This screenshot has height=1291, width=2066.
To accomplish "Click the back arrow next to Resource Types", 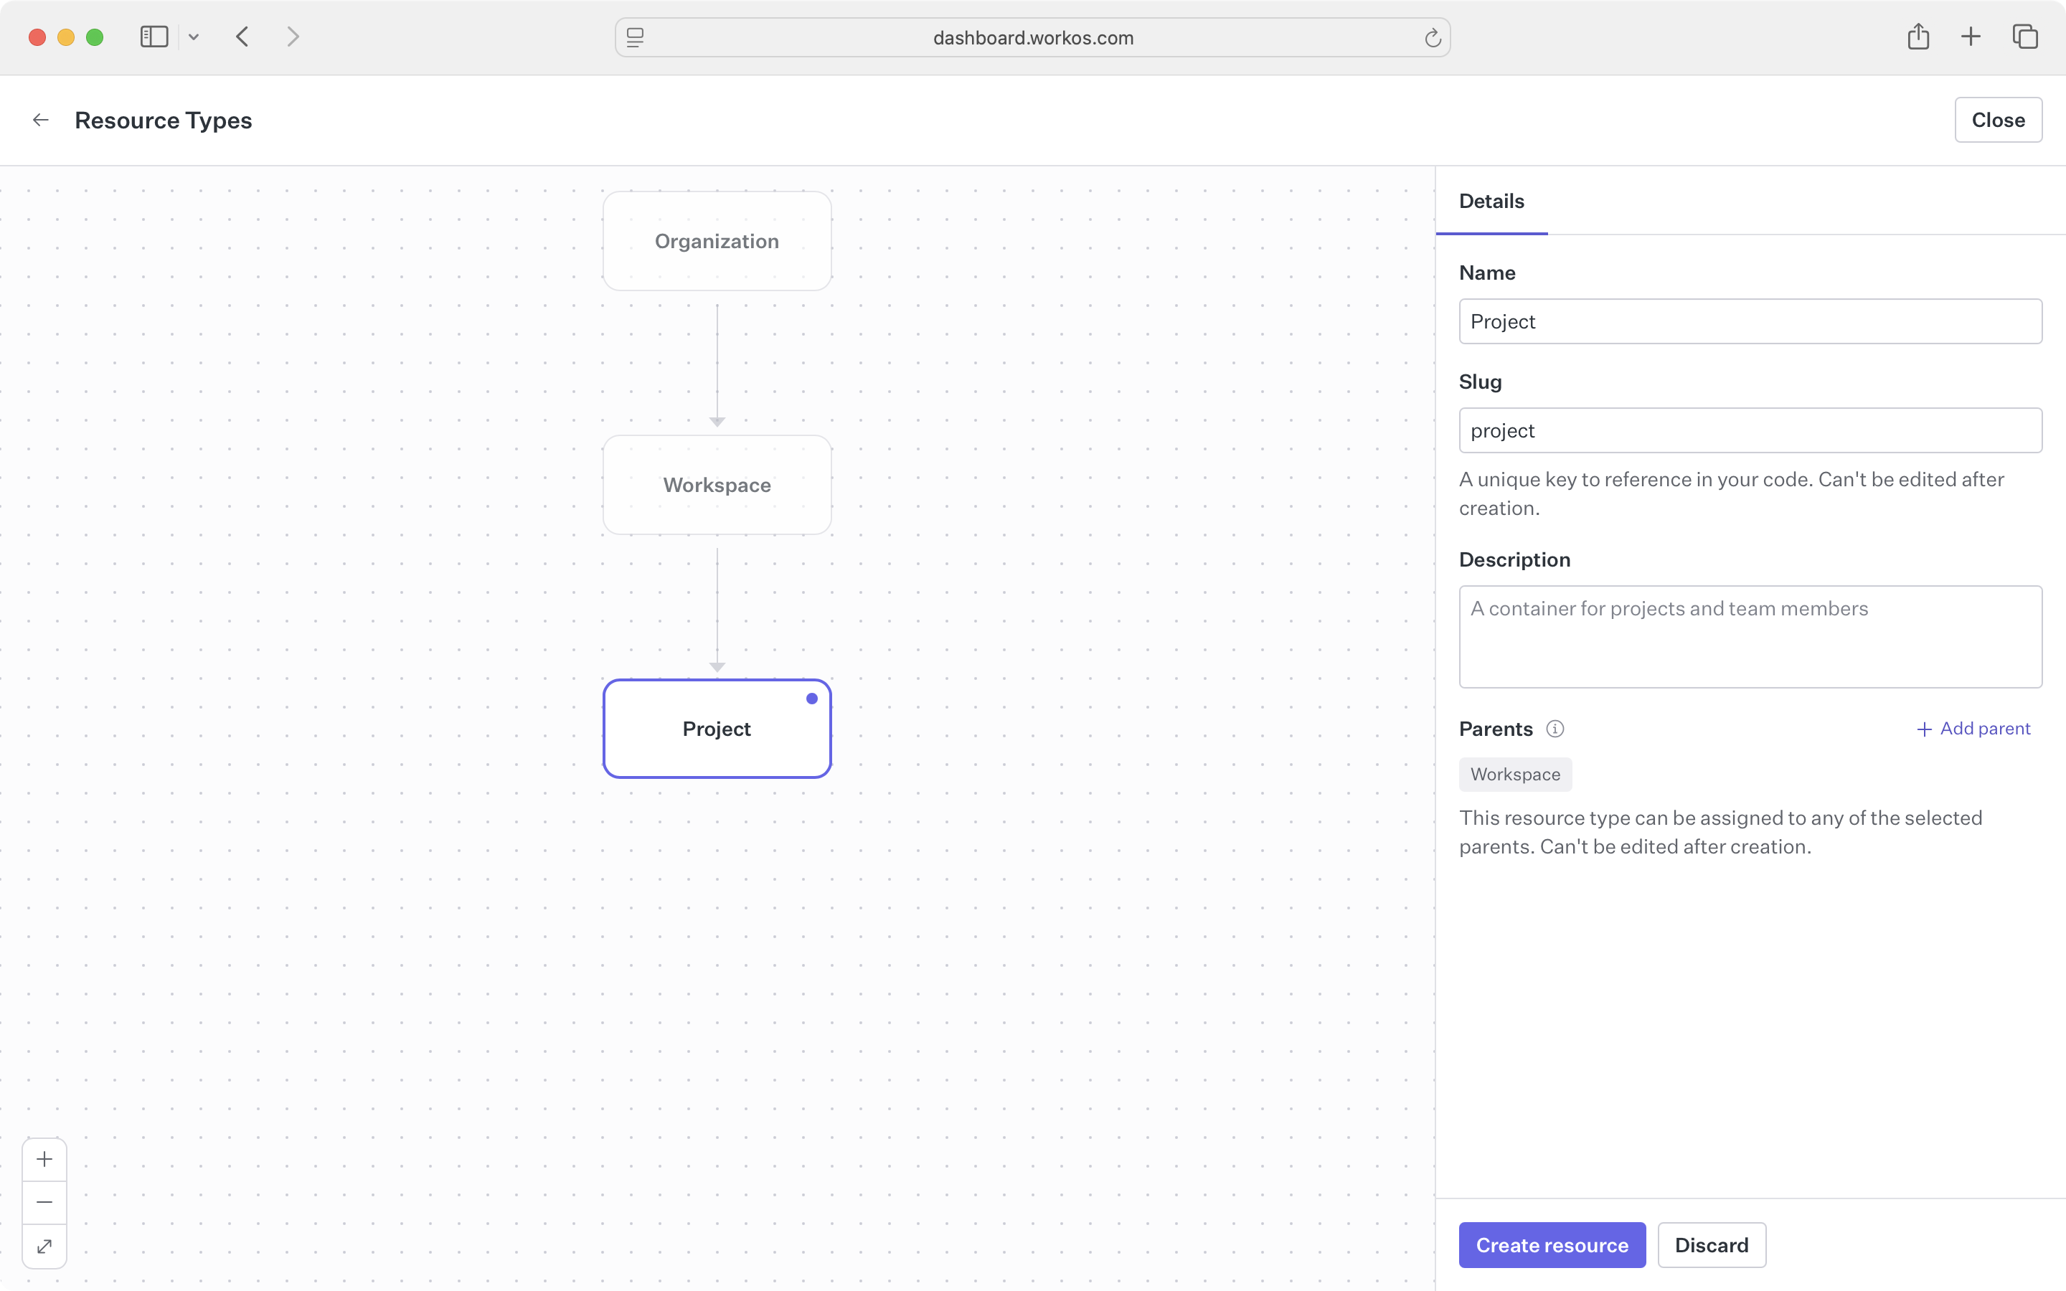I will [40, 120].
